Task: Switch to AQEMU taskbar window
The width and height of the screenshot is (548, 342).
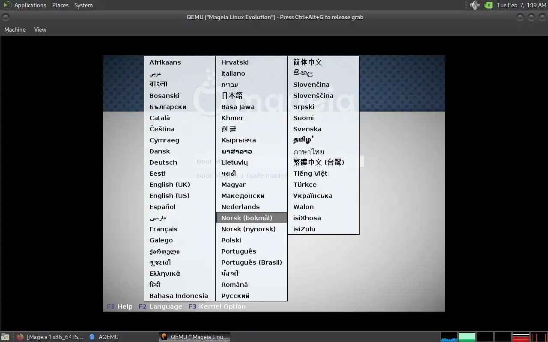Action: (x=104, y=337)
